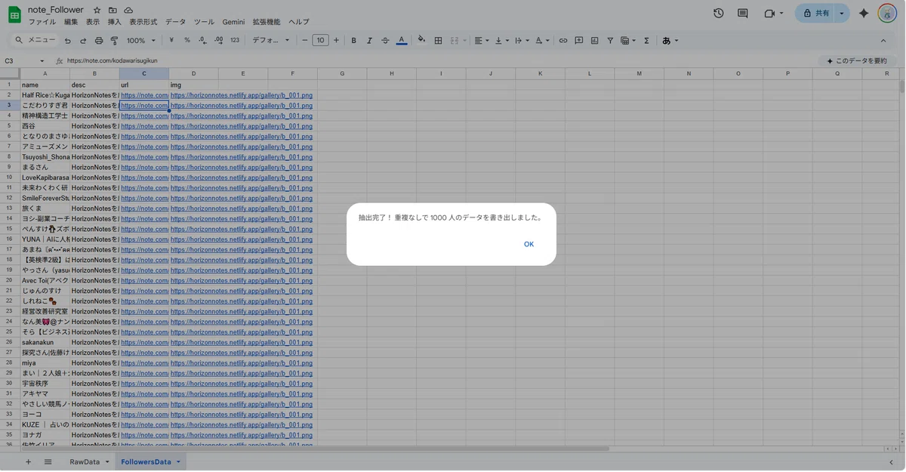Screen dimensions: 906x472
Task: Open the 表示形式 menu
Action: [x=143, y=23]
